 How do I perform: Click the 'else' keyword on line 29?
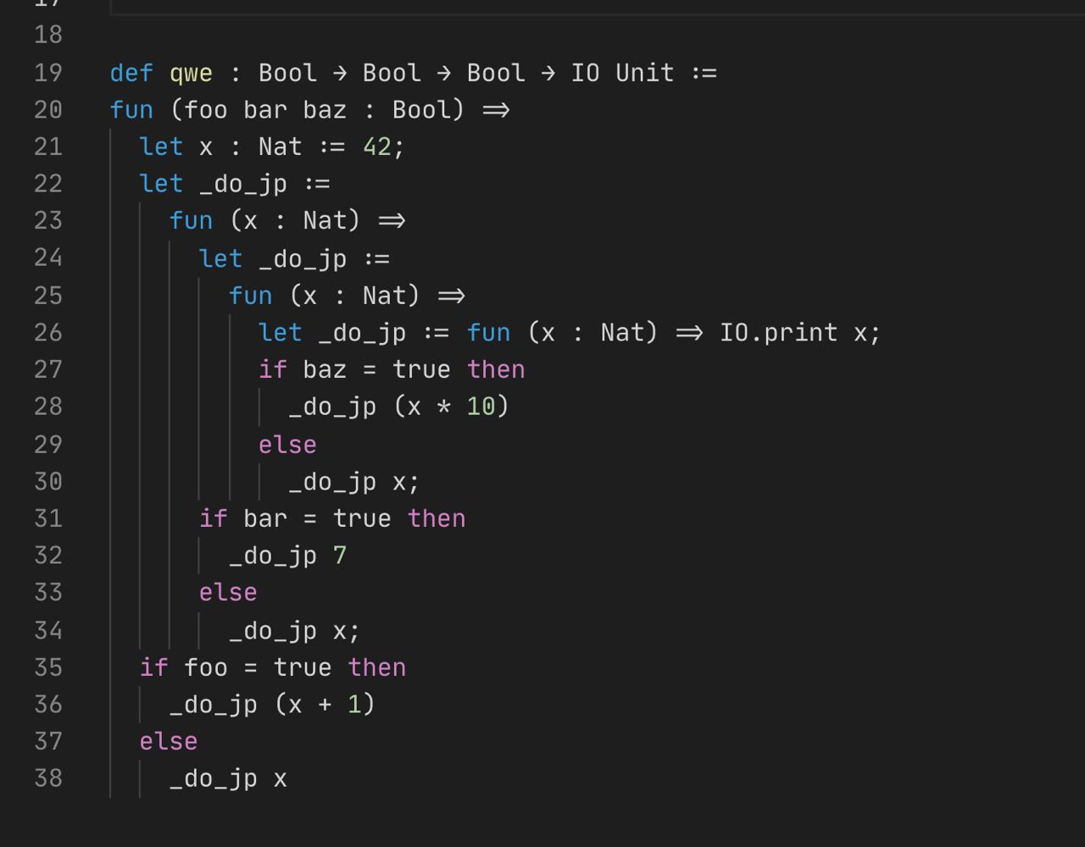click(x=287, y=445)
